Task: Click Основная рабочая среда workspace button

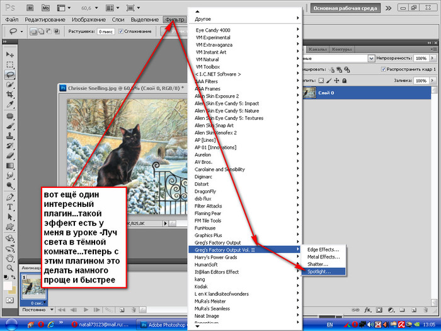Action: pyautogui.click(x=345, y=8)
